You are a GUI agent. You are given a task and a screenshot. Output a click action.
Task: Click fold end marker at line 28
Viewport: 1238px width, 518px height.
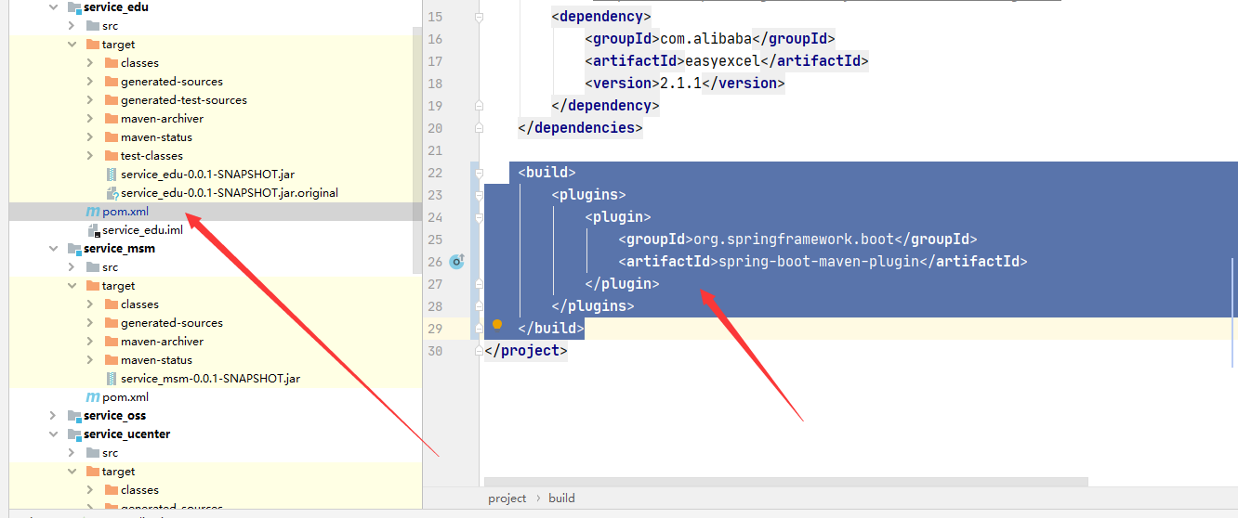pos(478,306)
